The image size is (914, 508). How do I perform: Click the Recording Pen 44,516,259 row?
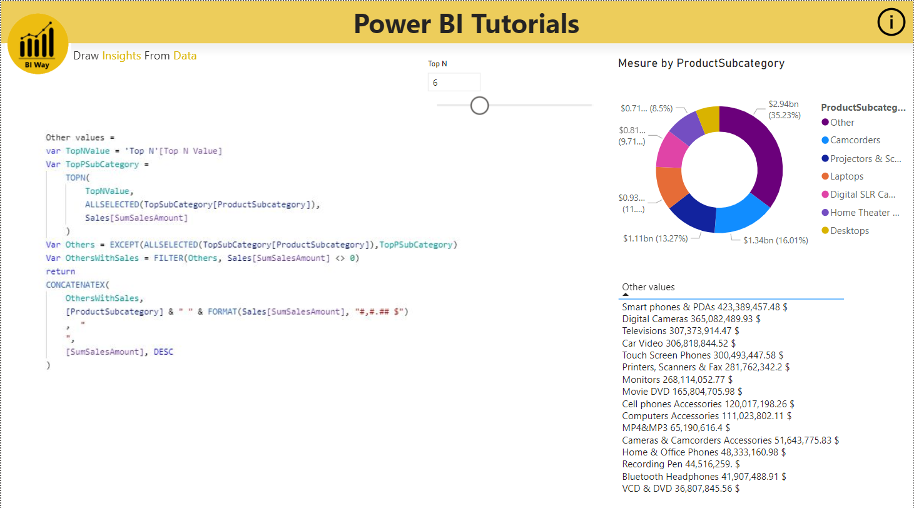tap(681, 464)
